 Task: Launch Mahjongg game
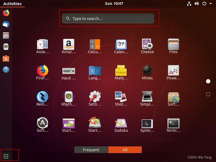(x=121, y=72)
